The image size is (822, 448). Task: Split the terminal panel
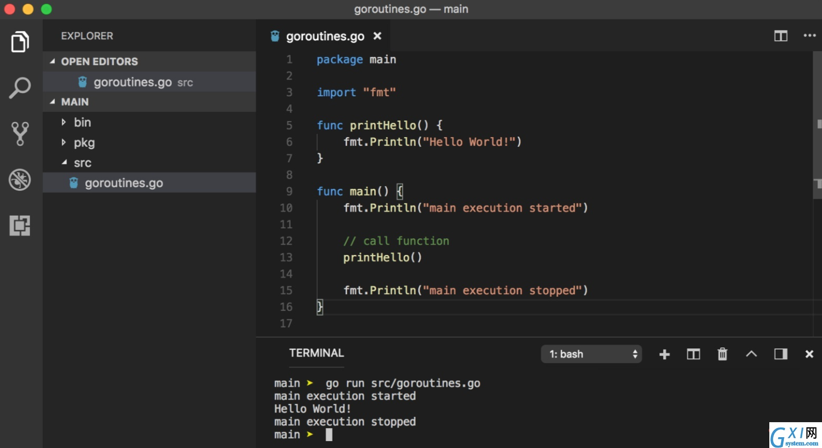(x=694, y=354)
